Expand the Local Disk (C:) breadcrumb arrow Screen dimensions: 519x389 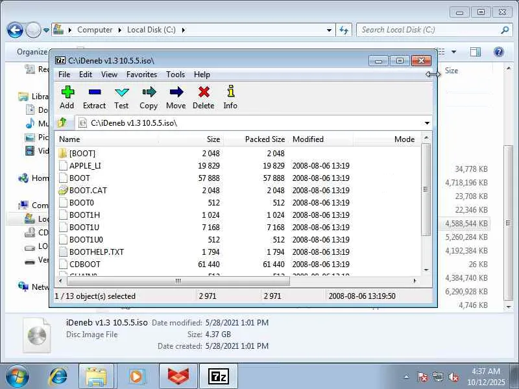tap(183, 30)
